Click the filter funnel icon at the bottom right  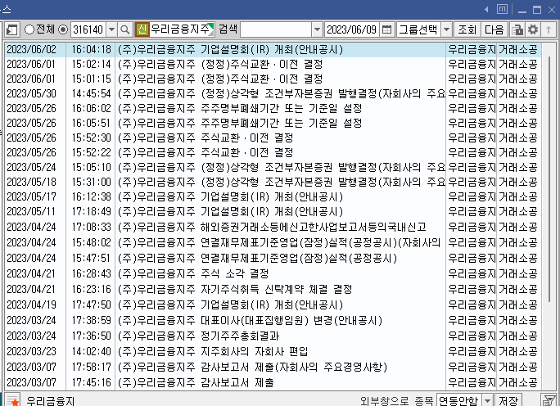(x=548, y=399)
